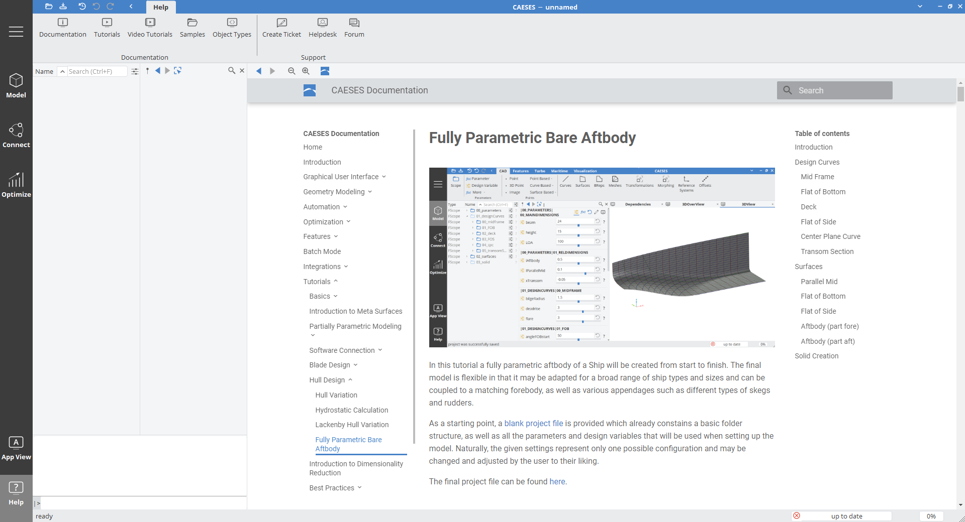Navigate forward in documentation browser
This screenshot has height=522, width=965.
tap(272, 71)
